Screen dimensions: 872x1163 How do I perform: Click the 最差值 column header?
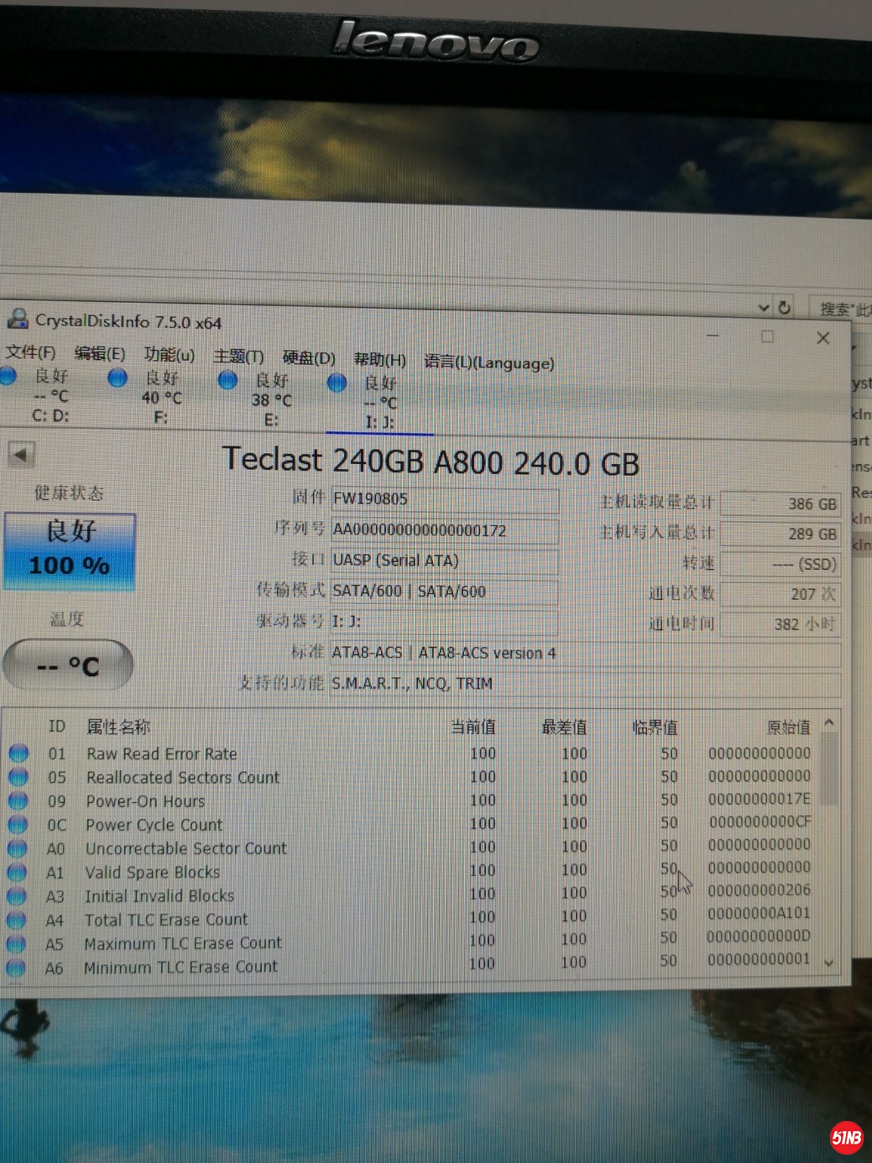click(564, 727)
